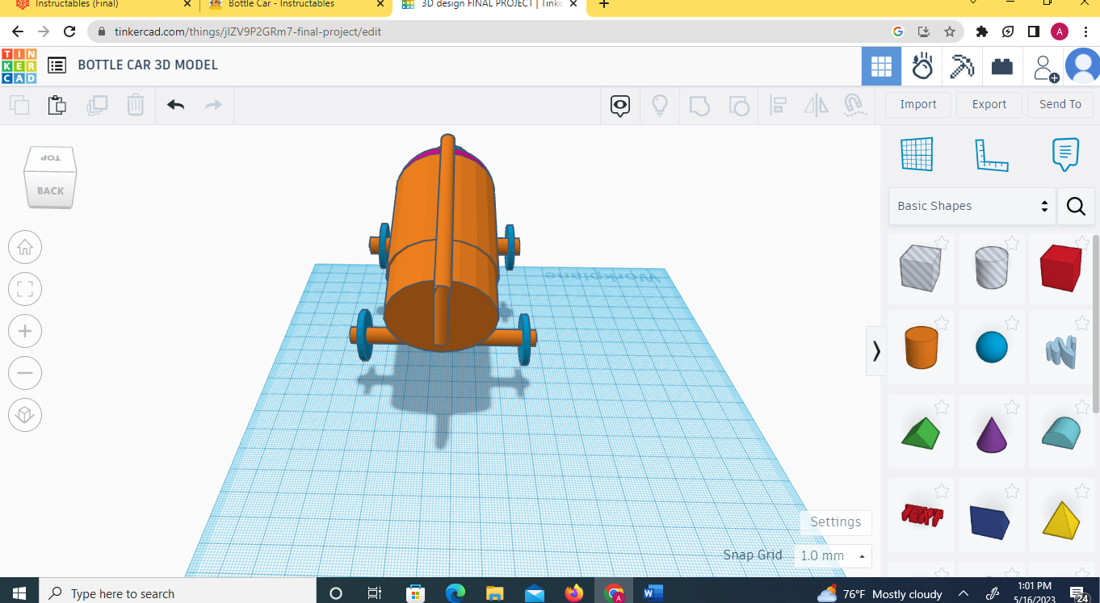Click the Paste toolbar icon
This screenshot has width=1100, height=603.
click(57, 105)
